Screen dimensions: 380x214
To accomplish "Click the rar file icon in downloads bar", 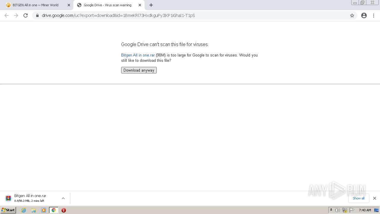I will pos(8,198).
